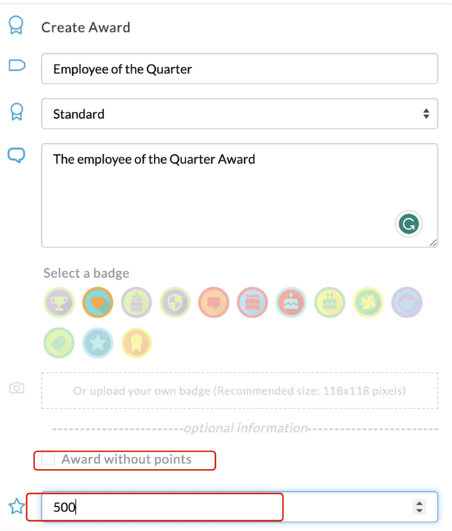Pick the shield badge
The width and height of the screenshot is (452, 531).
[175, 303]
